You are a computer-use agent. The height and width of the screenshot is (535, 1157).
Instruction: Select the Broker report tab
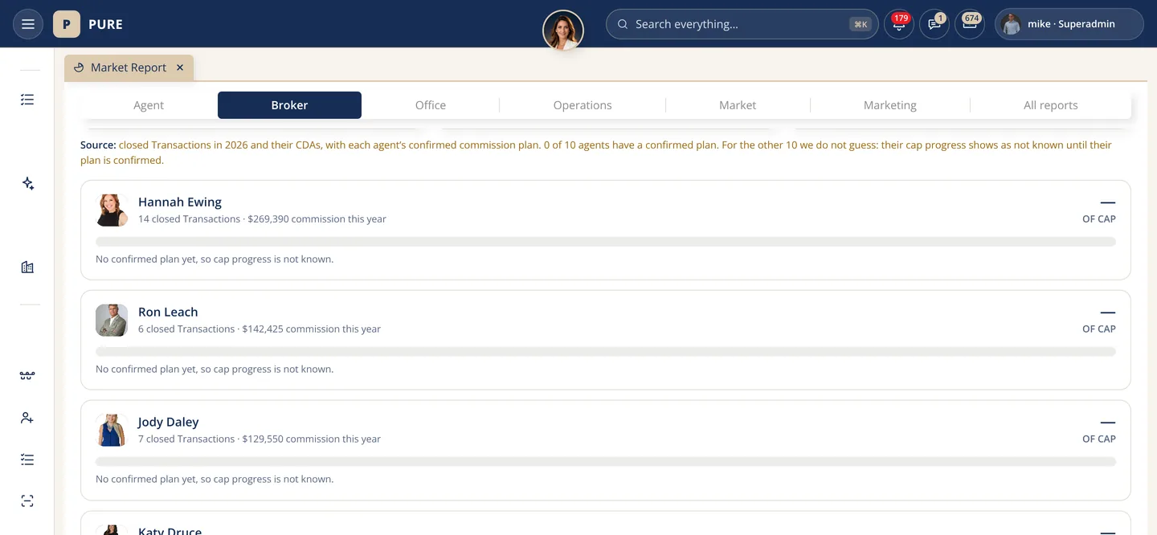289,105
